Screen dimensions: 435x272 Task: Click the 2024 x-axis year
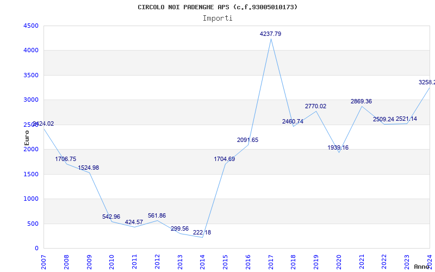(x=430, y=262)
